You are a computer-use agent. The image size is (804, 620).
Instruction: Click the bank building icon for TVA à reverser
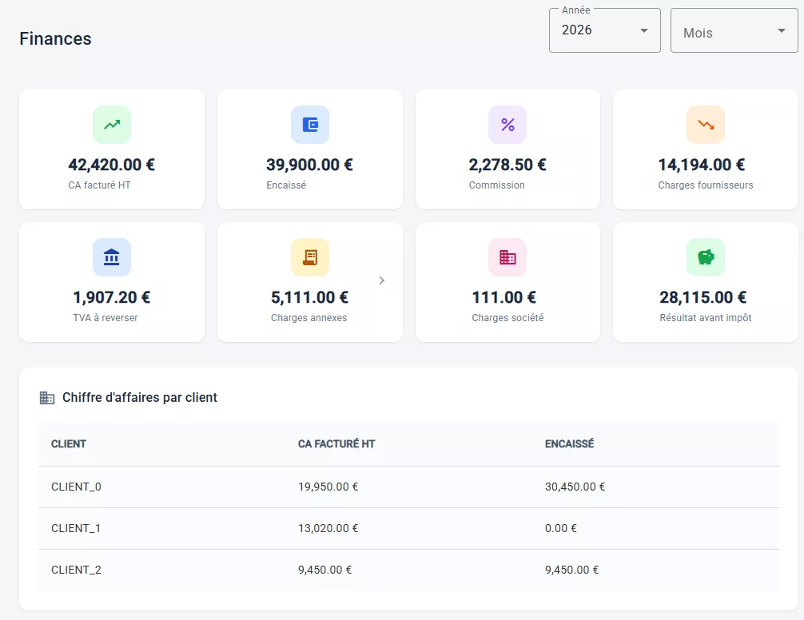coord(112,257)
